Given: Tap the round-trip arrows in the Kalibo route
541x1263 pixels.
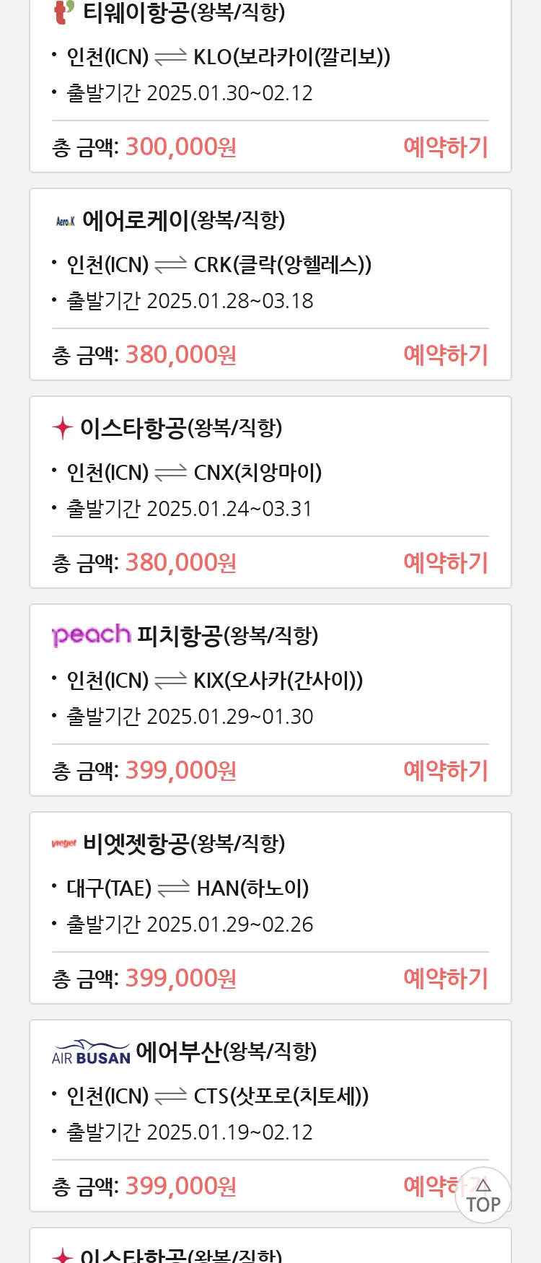Looking at the screenshot, I should 171,57.
